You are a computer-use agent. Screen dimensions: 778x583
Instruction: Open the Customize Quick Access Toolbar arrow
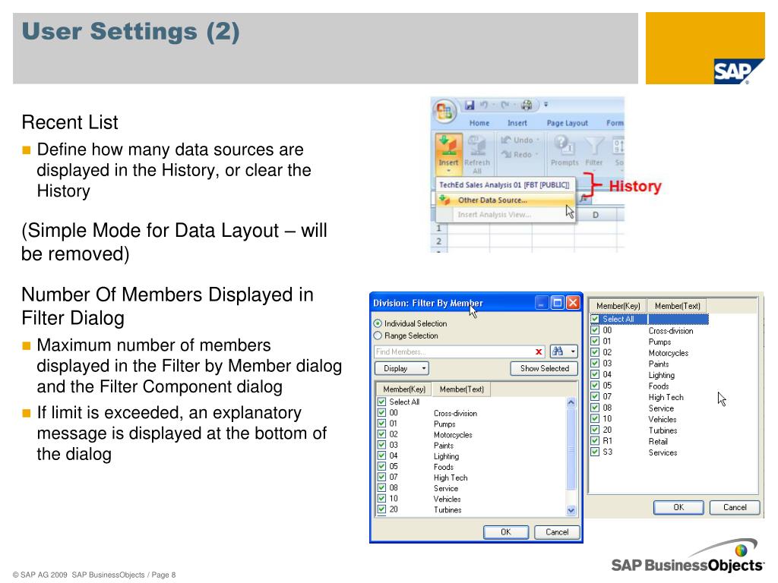click(x=546, y=105)
